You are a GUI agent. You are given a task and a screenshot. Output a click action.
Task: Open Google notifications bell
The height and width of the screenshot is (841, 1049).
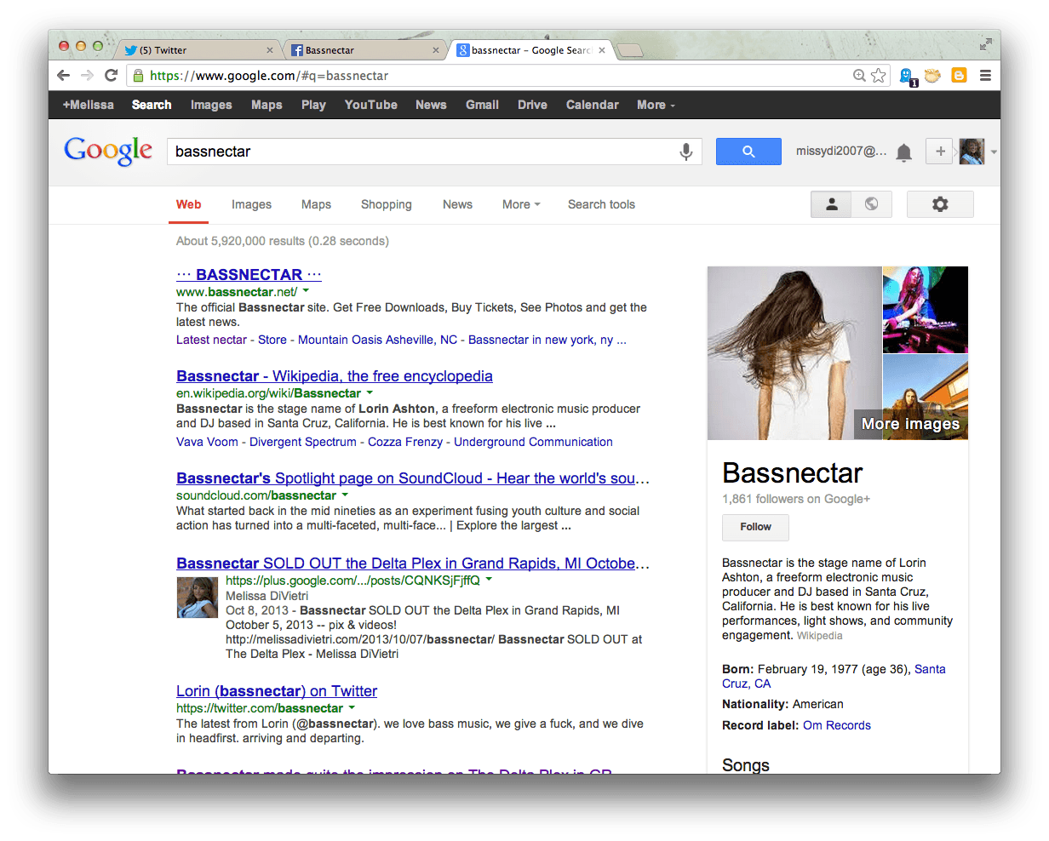pyautogui.click(x=903, y=152)
